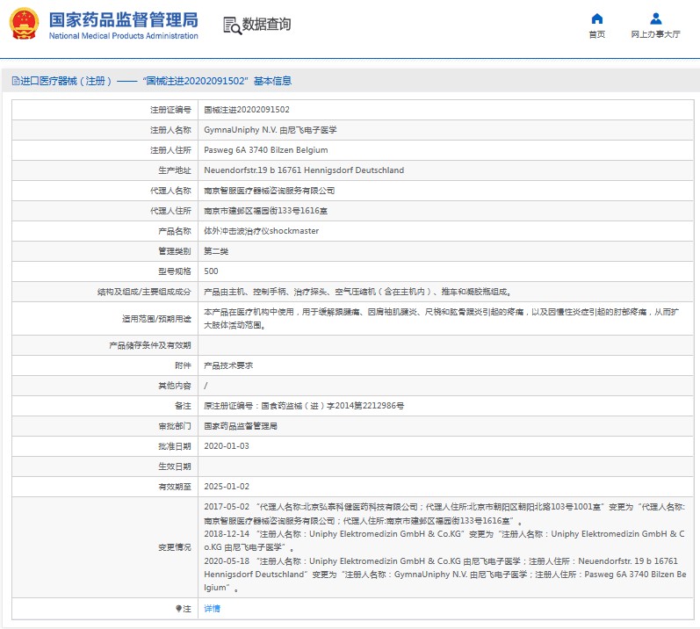Click the 2018-12-14 change record
Image resolution: width=700 pixels, height=629 pixels.
pyautogui.click(x=444, y=540)
